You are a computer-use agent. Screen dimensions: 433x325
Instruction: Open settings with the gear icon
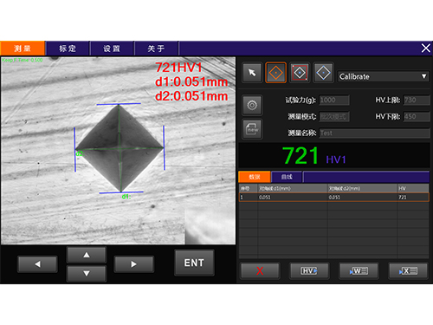(252, 105)
